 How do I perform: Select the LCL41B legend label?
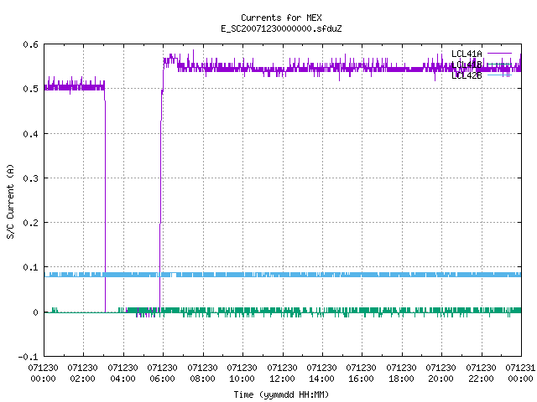(x=467, y=64)
